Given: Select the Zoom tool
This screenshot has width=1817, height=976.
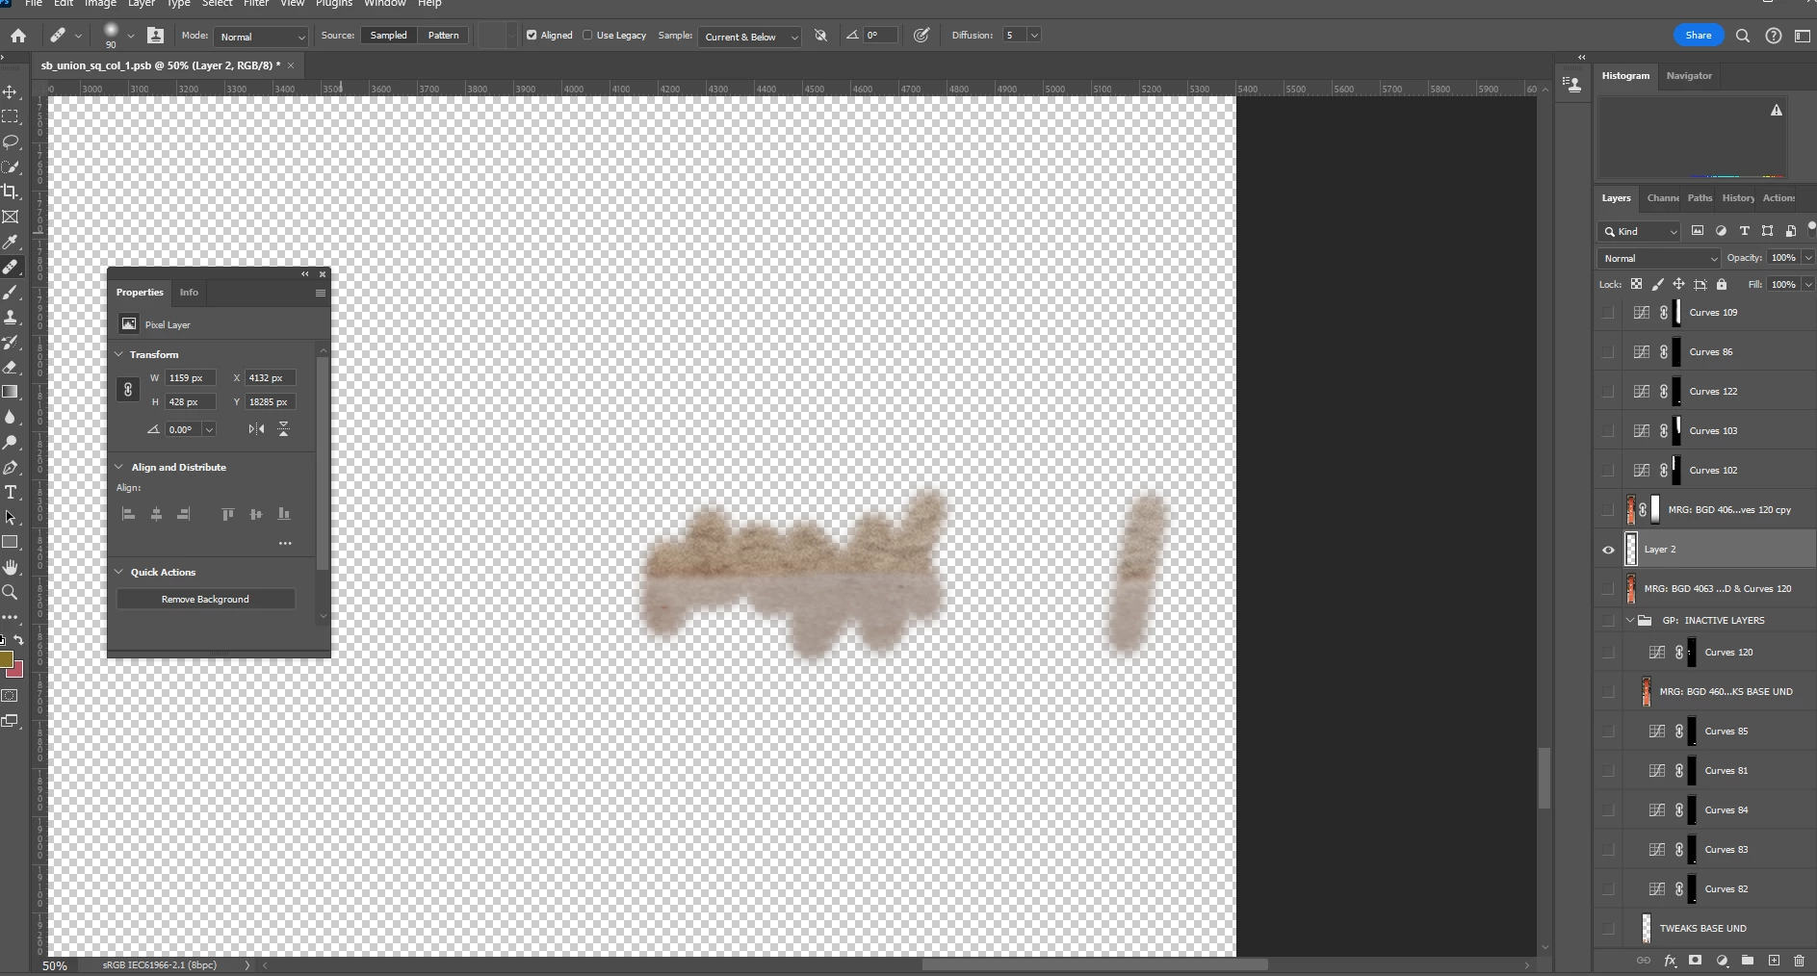Looking at the screenshot, I should coord(11,592).
